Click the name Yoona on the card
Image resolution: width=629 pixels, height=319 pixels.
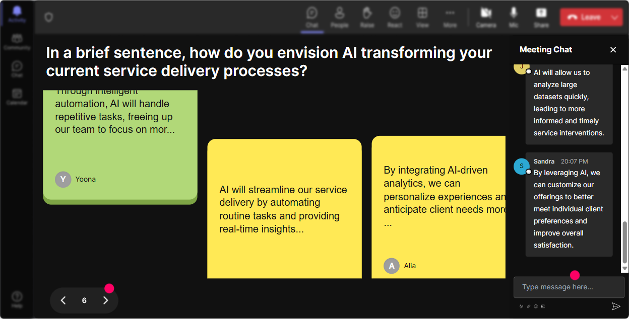86,179
